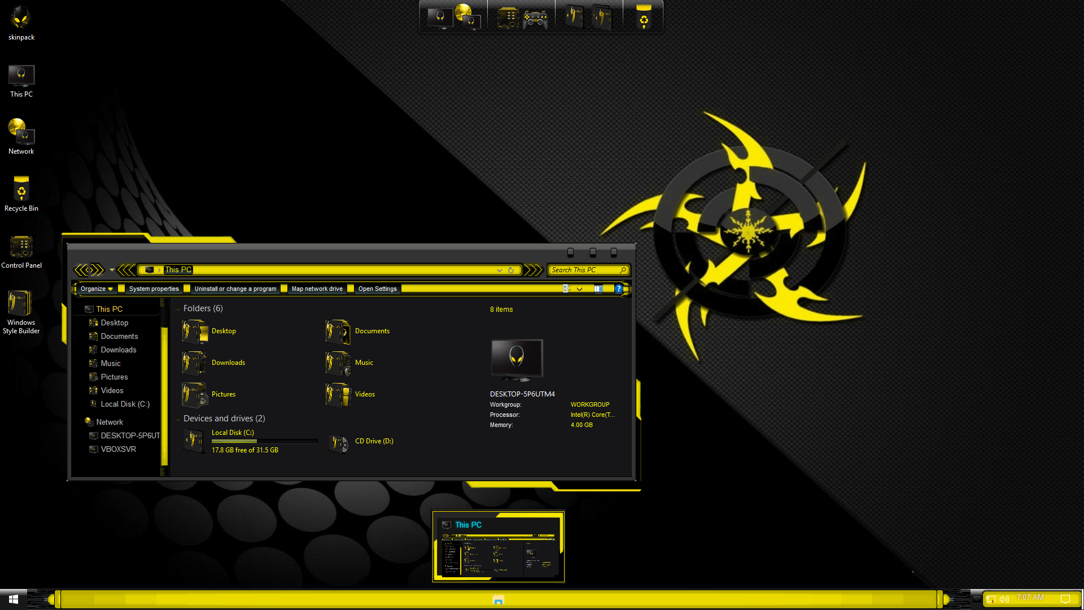Click Uninstall or change a program
This screenshot has height=610, width=1084.
coord(235,289)
